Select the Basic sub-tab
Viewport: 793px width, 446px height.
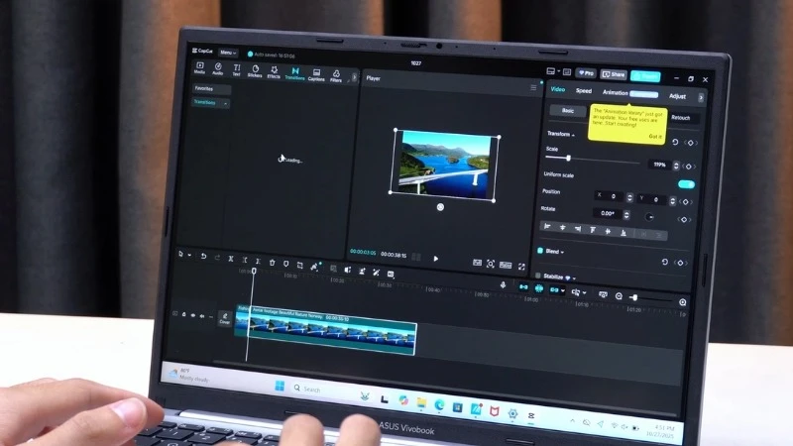coord(568,111)
